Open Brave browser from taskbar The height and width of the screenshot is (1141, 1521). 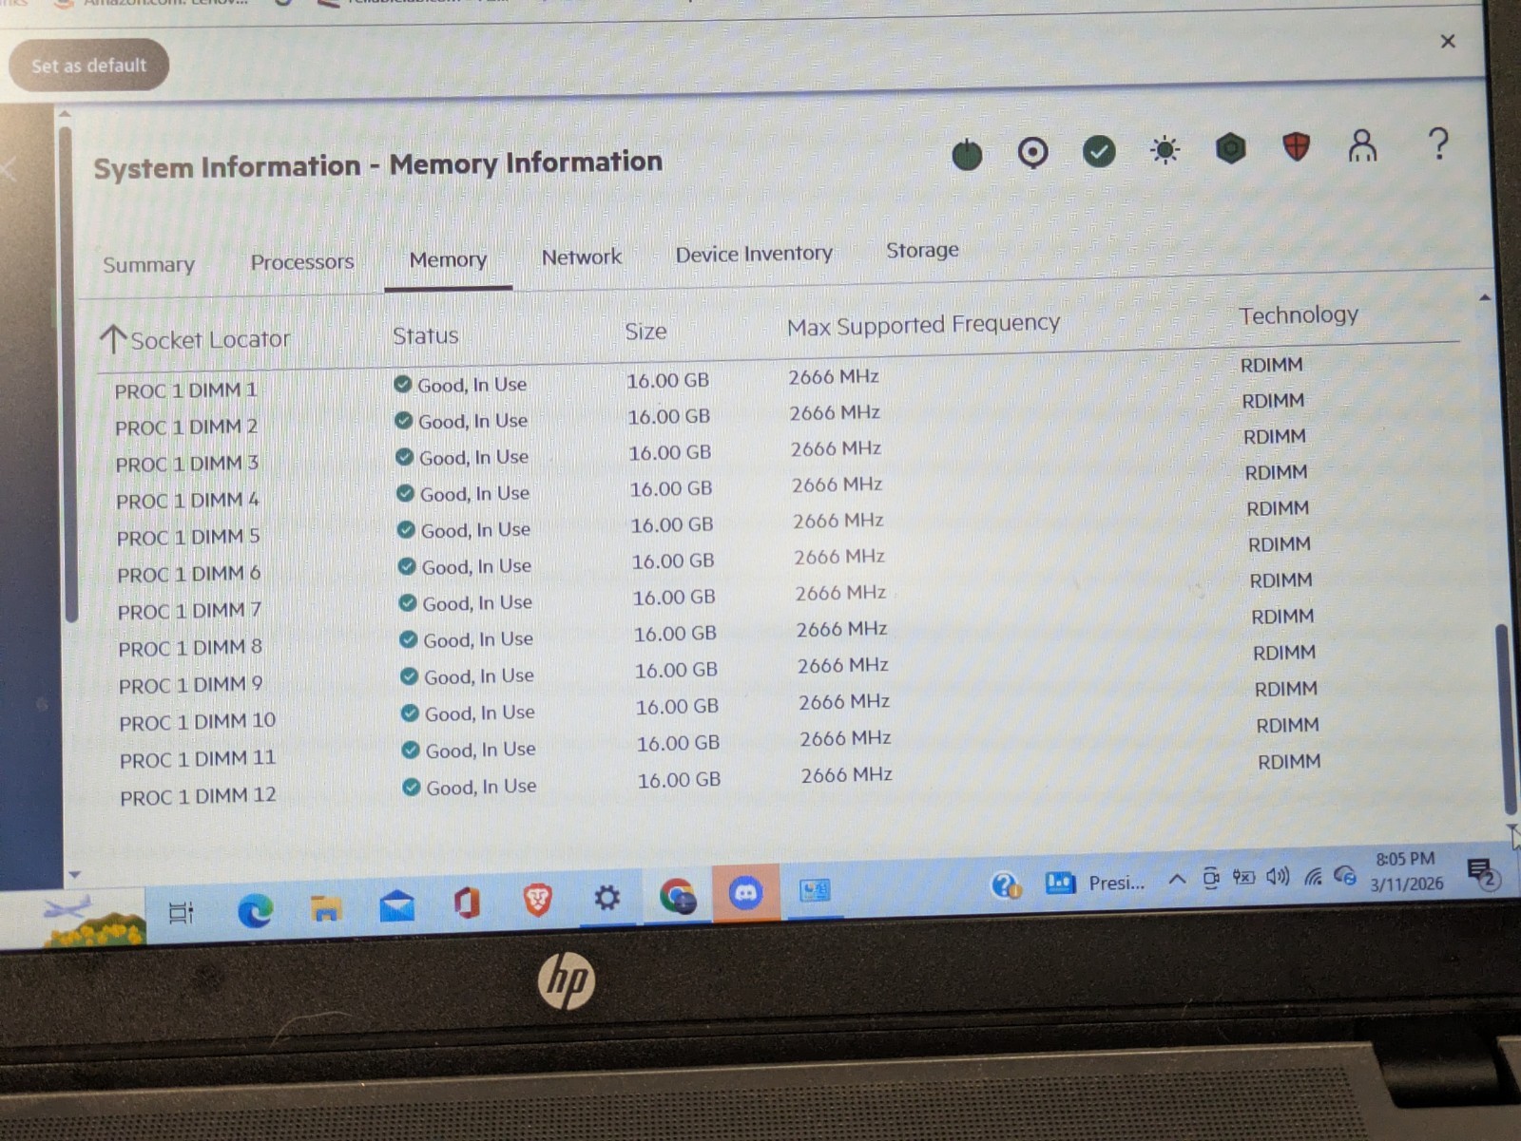537,899
